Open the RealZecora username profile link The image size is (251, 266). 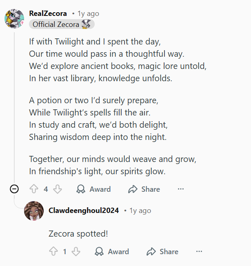click(x=48, y=13)
